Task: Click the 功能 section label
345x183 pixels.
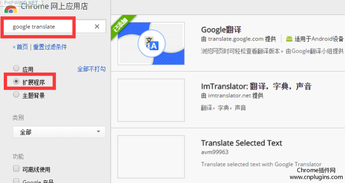Action: 18,156
